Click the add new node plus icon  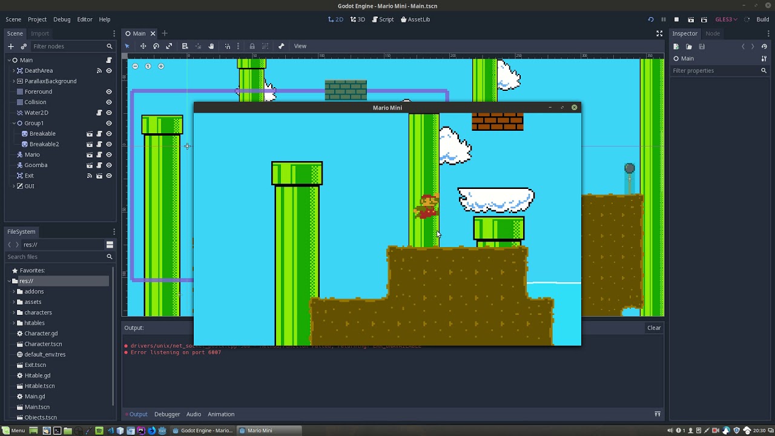pyautogui.click(x=10, y=46)
